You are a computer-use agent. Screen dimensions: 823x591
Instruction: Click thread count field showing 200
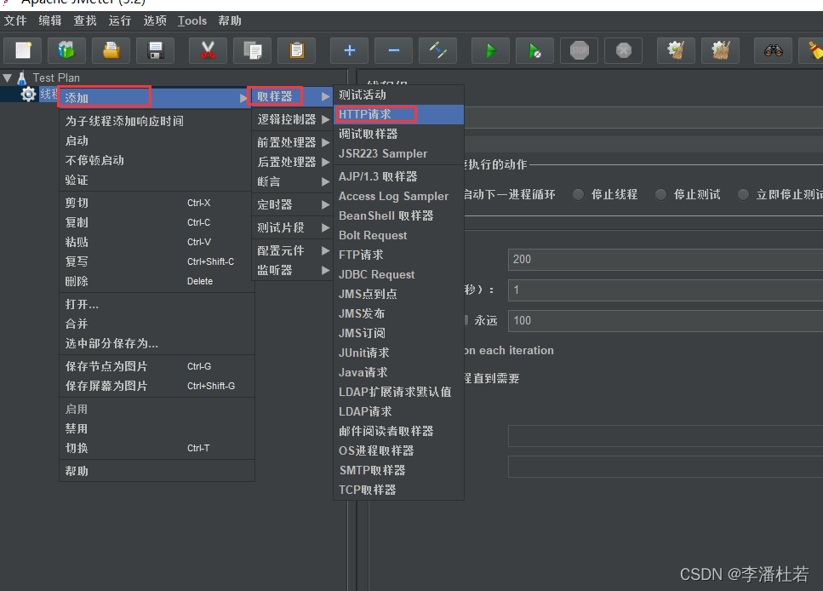click(x=665, y=260)
